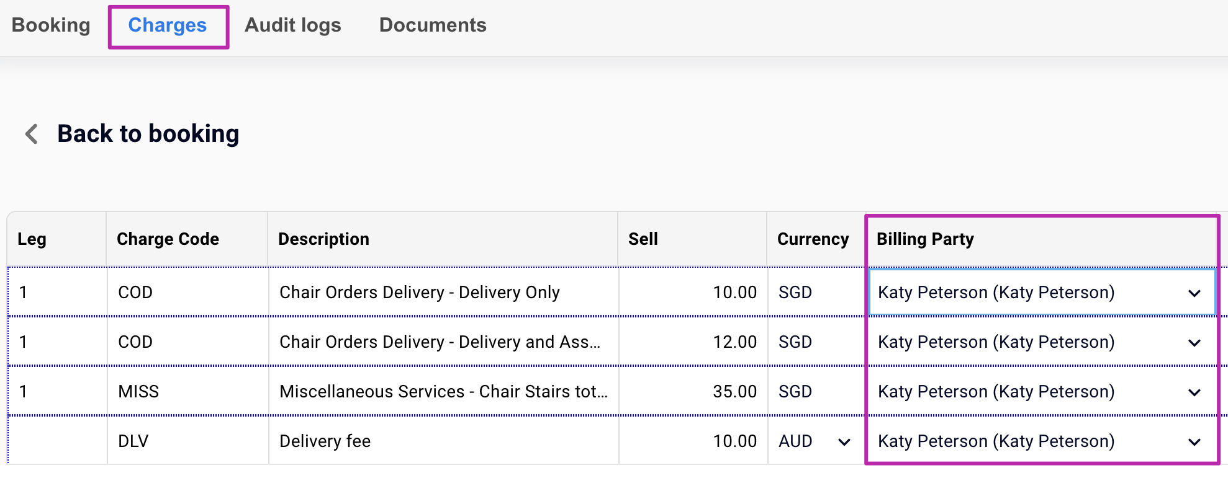Click the Back to booking link
1228x491 pixels.
coord(148,133)
